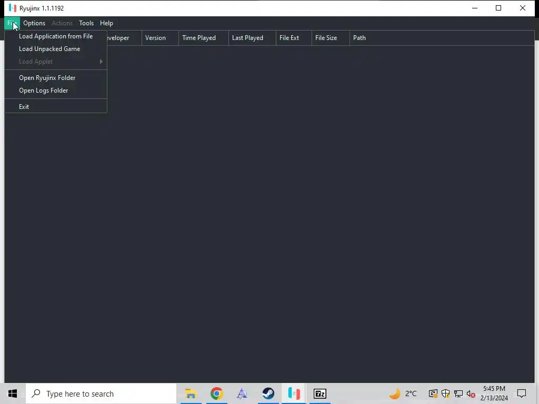Sort by the File Size column header

coord(331,38)
